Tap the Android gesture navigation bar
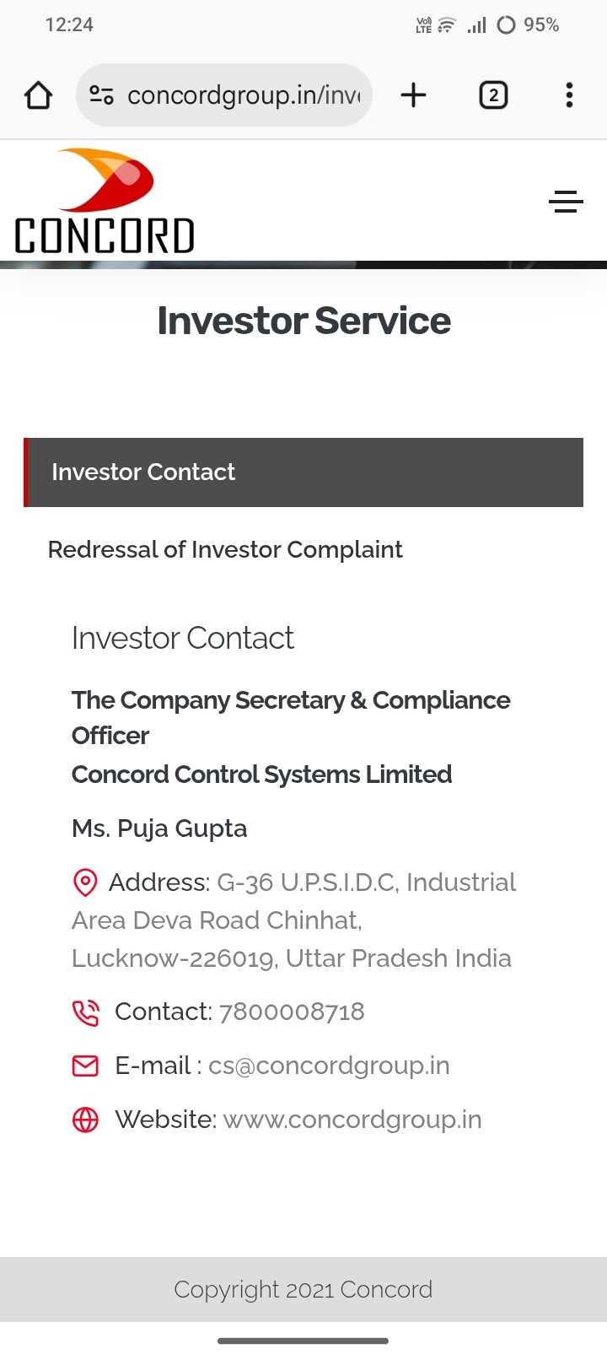This screenshot has width=607, height=1360. (x=303, y=1341)
